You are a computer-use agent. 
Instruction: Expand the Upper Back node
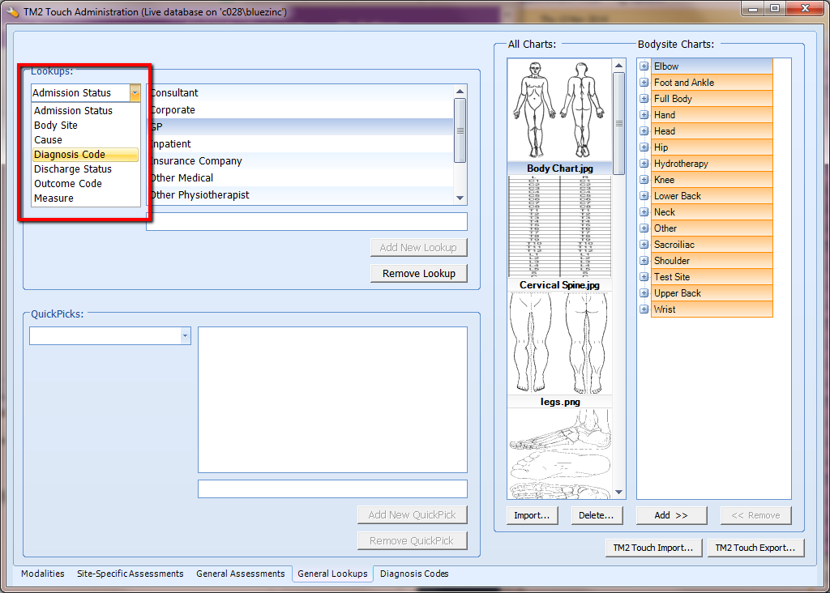(x=644, y=293)
